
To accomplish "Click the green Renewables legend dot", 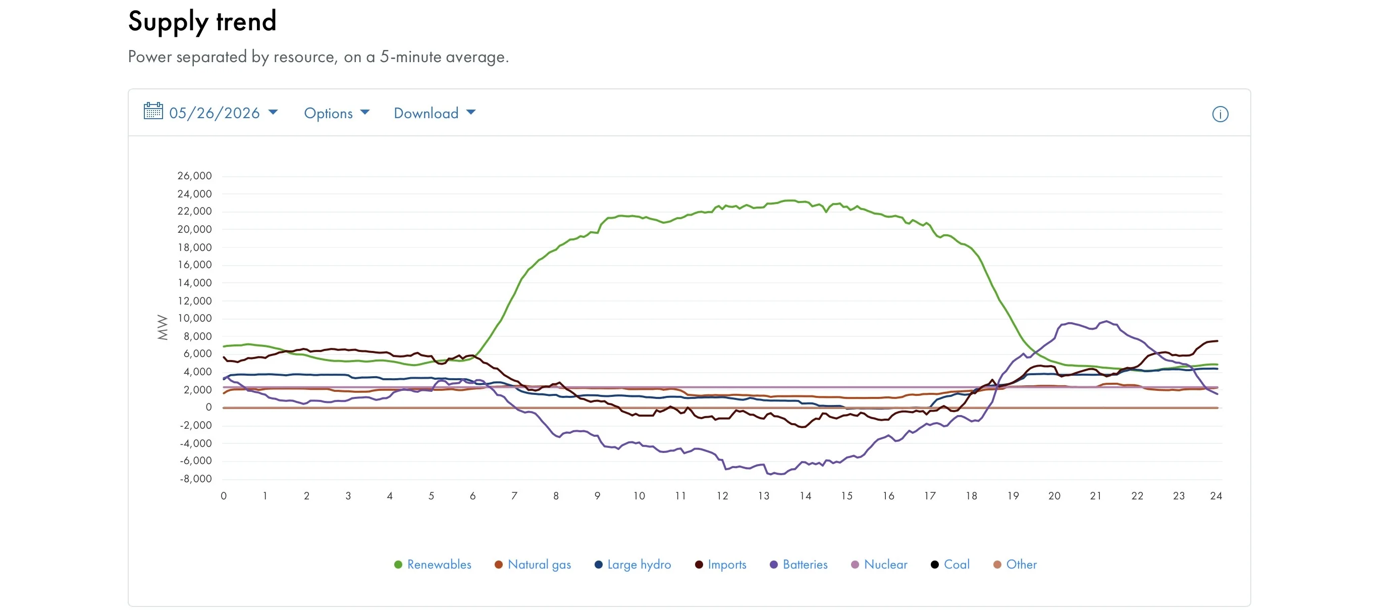I will 398,565.
